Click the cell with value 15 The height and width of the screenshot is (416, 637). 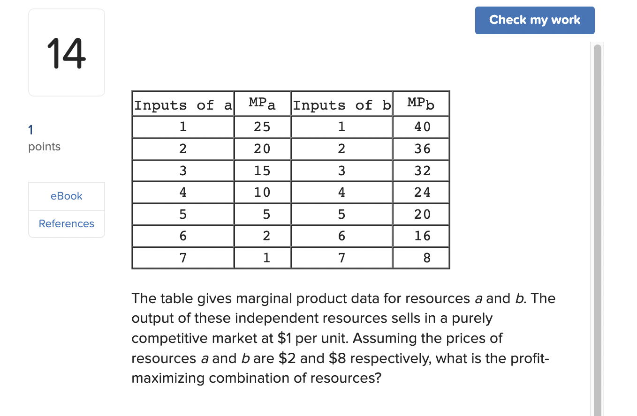pos(262,170)
